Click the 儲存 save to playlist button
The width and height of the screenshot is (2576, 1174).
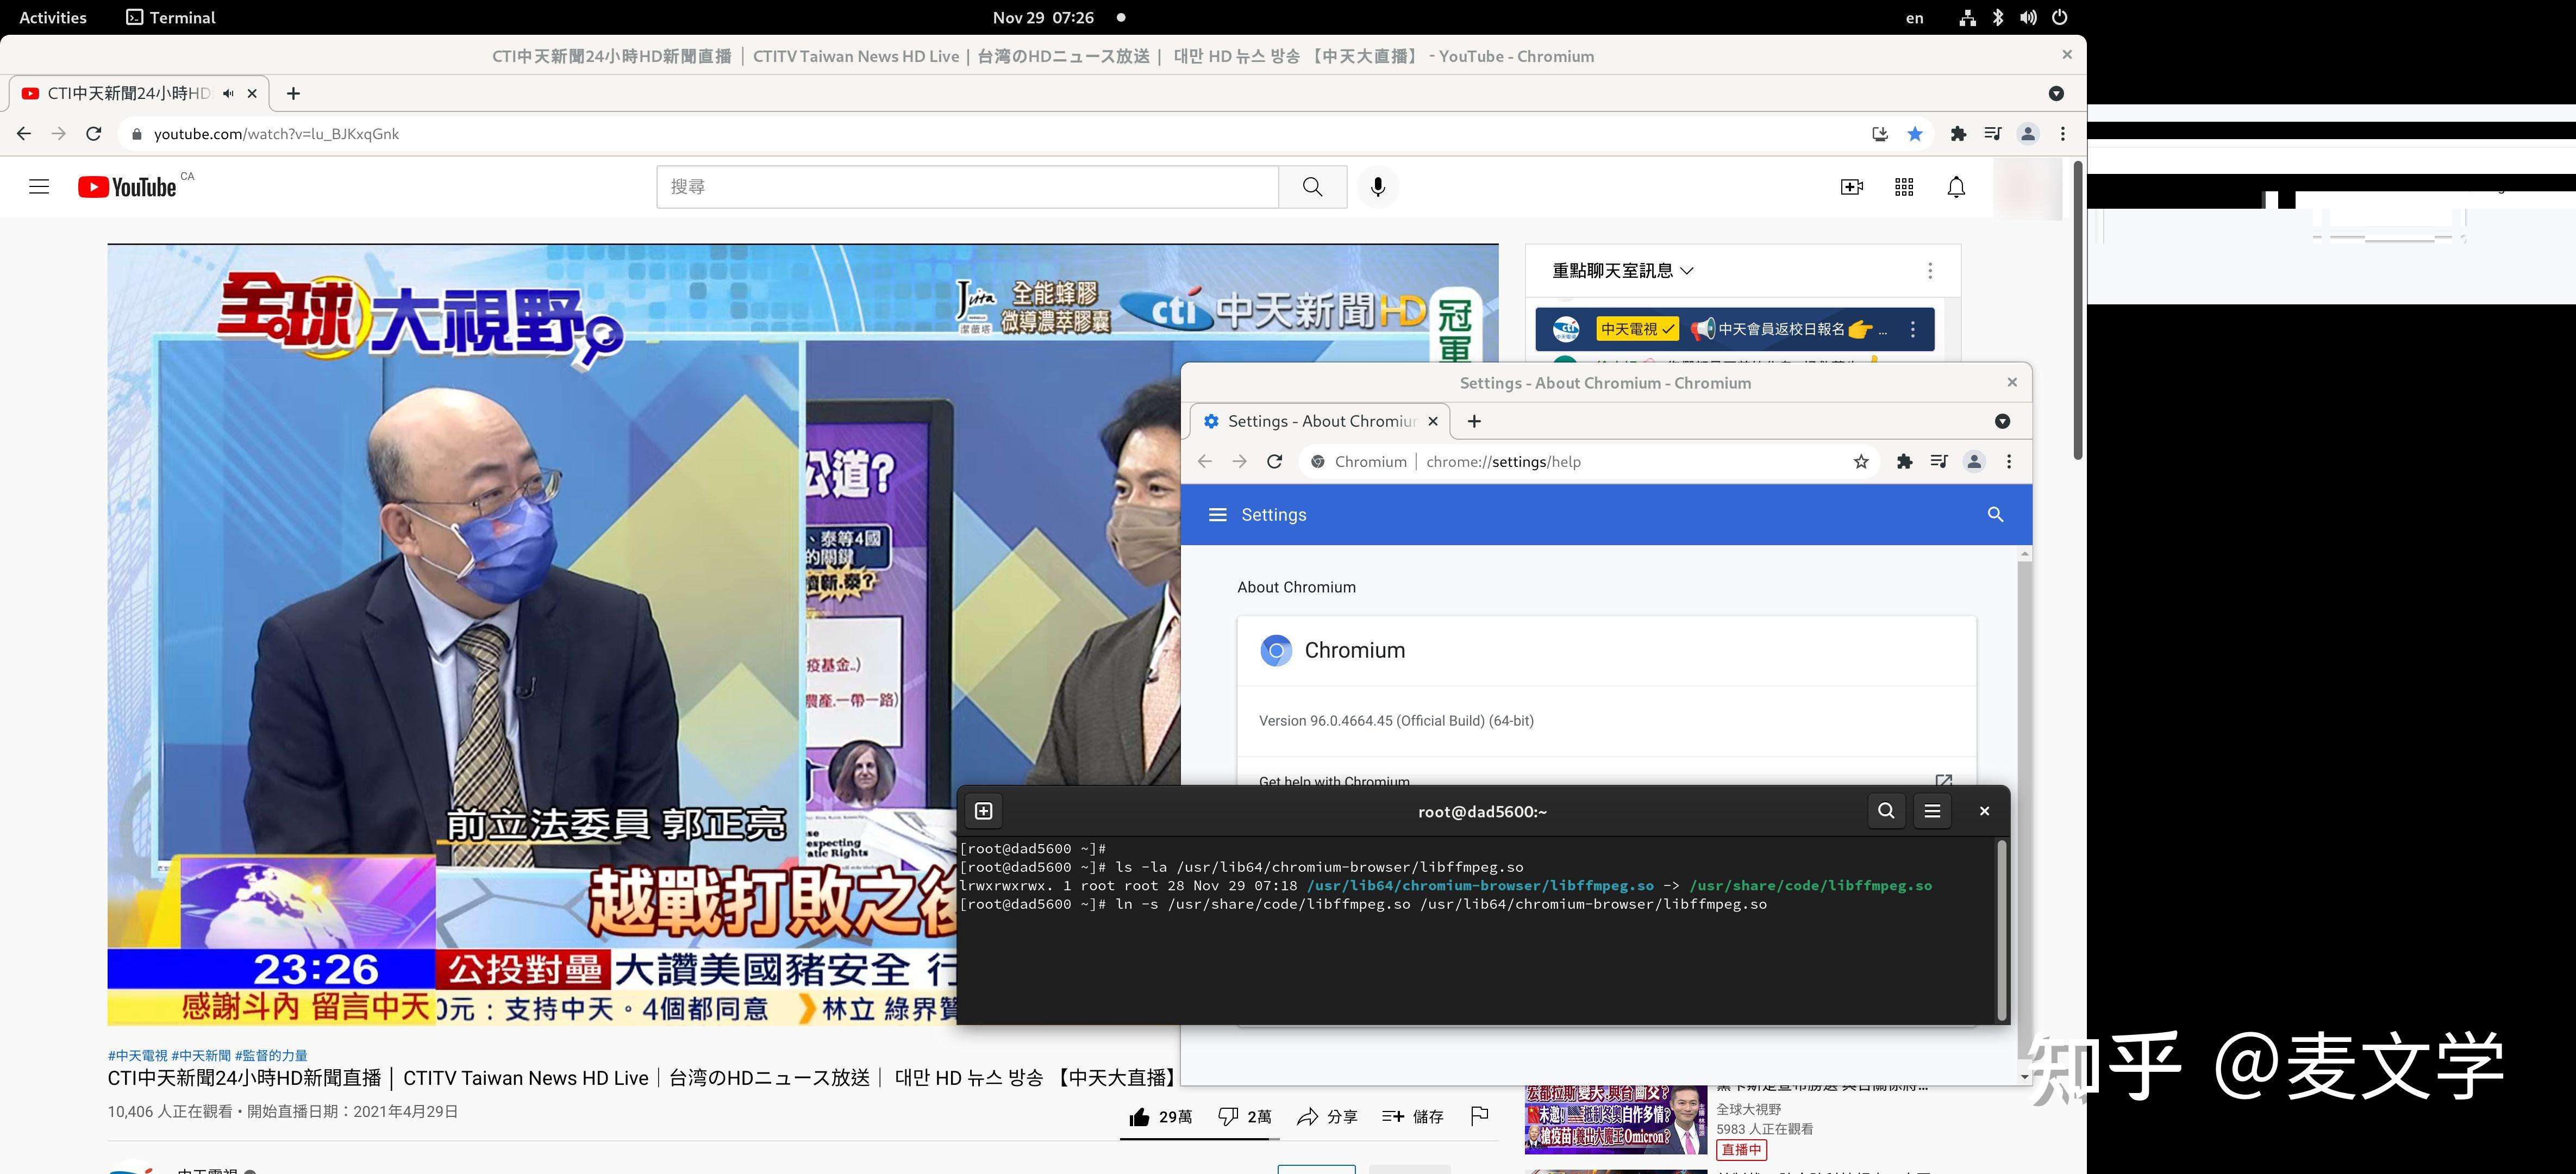click(x=1412, y=1117)
